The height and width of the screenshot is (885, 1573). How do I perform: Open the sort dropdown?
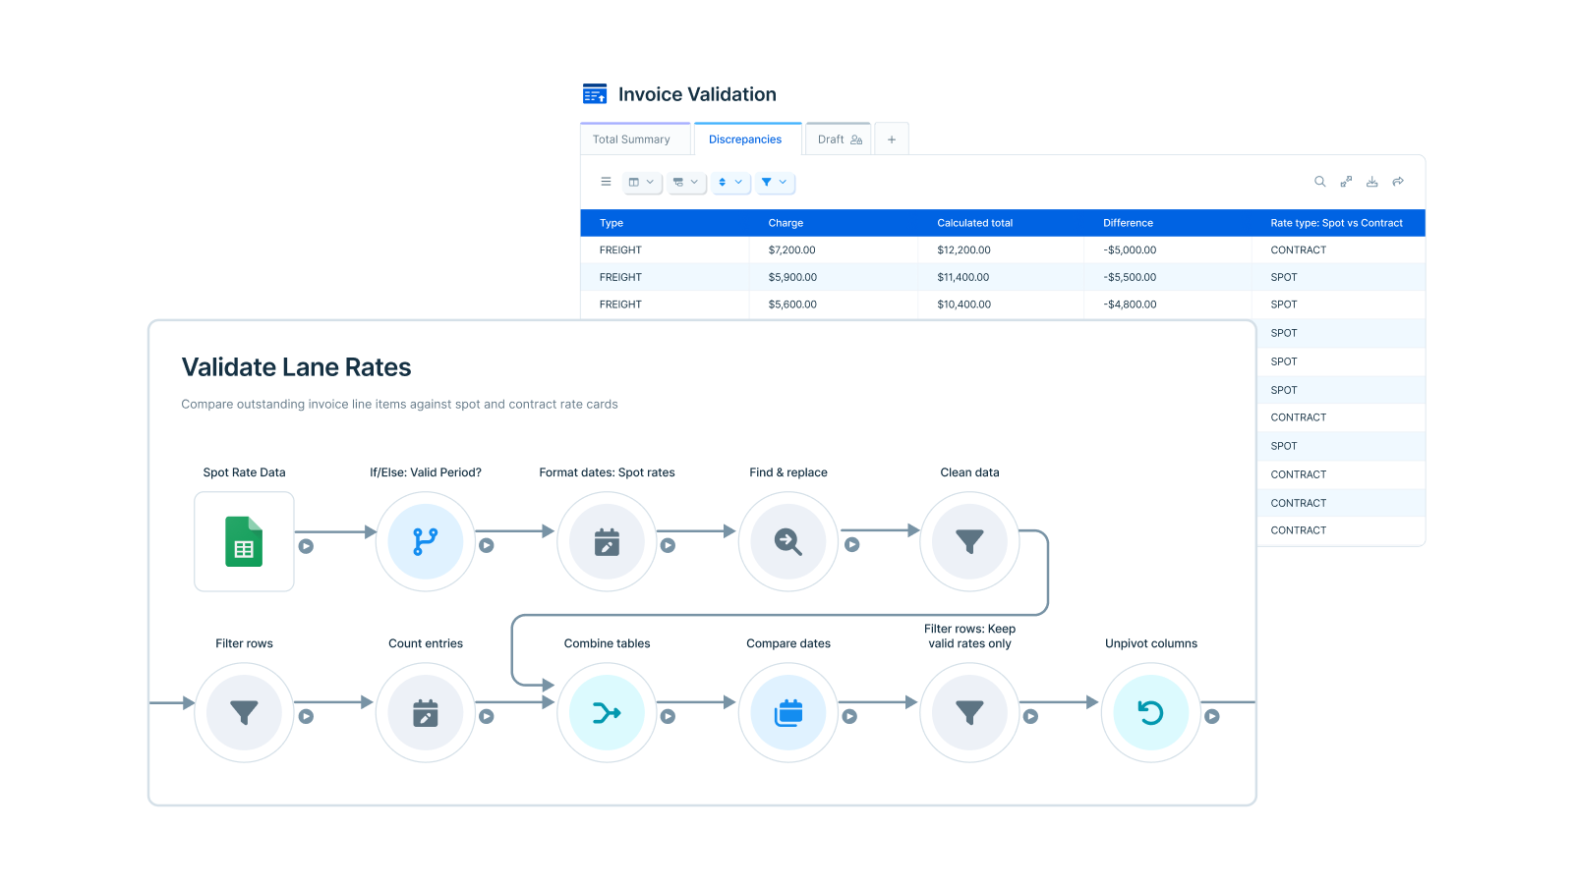(x=730, y=182)
